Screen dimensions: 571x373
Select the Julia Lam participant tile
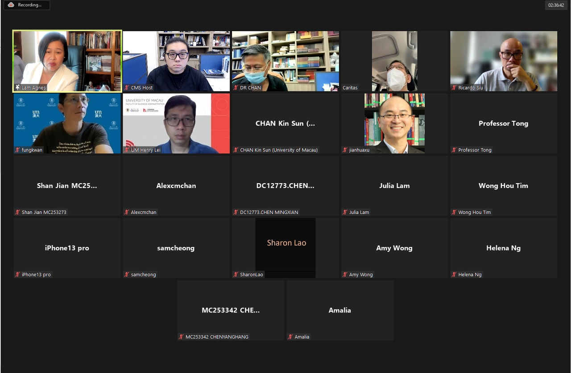click(x=394, y=186)
